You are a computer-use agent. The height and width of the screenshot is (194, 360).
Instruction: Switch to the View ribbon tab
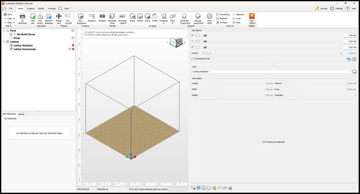(x=67, y=8)
